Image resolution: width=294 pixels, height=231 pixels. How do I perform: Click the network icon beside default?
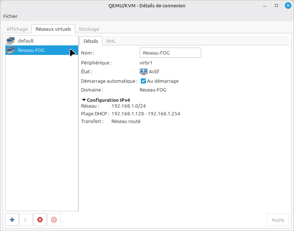(11, 41)
